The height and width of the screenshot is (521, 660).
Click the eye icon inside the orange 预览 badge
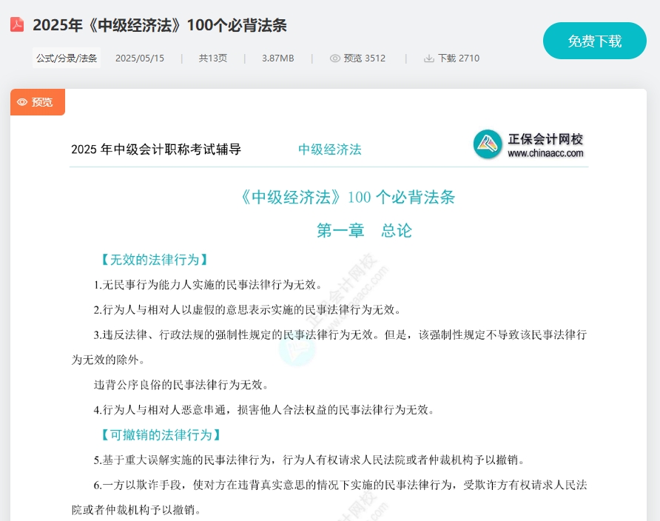[22, 102]
